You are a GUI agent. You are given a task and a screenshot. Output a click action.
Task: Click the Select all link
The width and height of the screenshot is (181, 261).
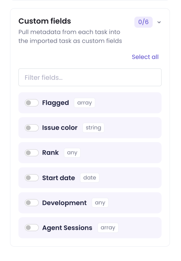pyautogui.click(x=145, y=57)
